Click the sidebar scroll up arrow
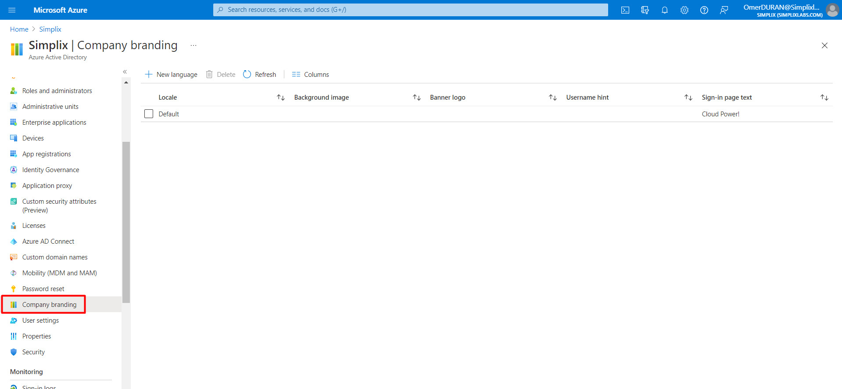The image size is (842, 389). point(126,83)
